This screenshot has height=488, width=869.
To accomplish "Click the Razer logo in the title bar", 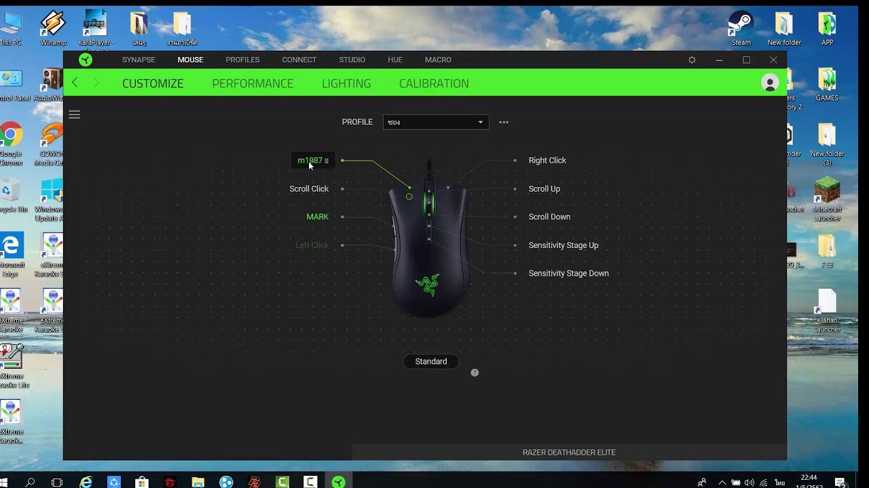I will coord(86,60).
